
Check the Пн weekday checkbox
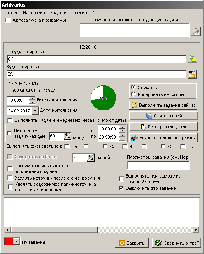point(67,146)
